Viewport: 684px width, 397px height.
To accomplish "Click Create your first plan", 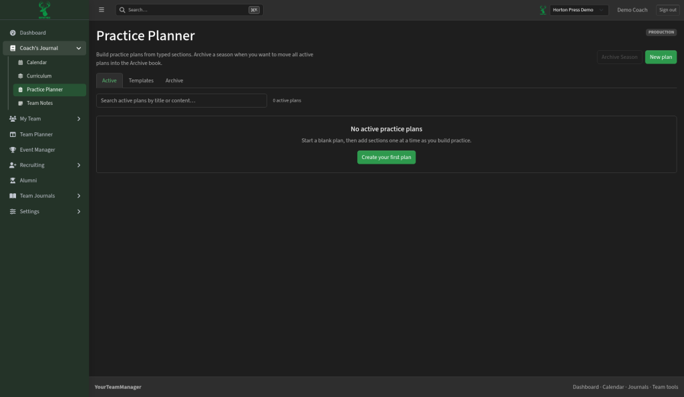I will 386,157.
